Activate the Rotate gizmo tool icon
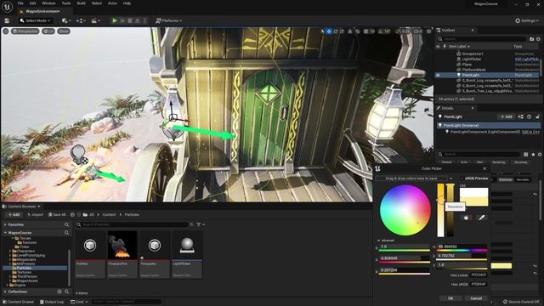Viewport: 544px width, 306px height. pos(336,31)
